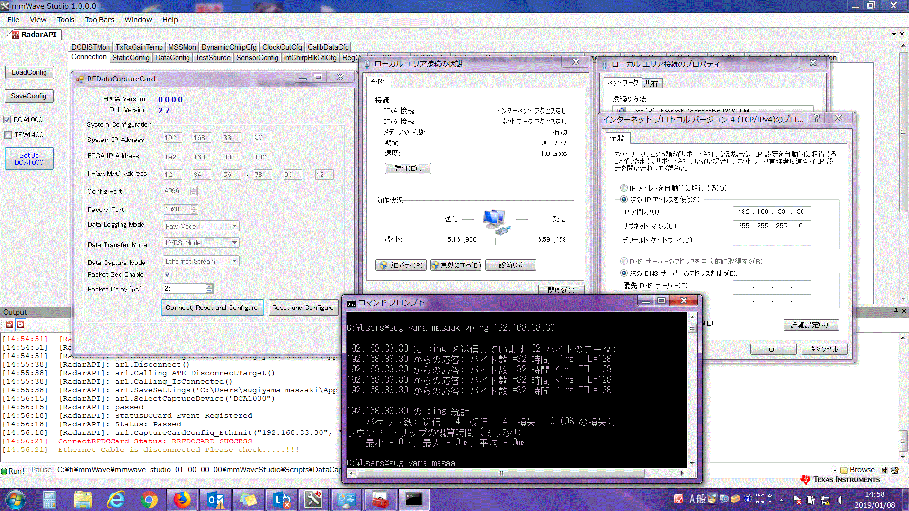This screenshot has height=511, width=909.
Task: Open script path dropdown arrow near Browse
Action: coord(835,470)
